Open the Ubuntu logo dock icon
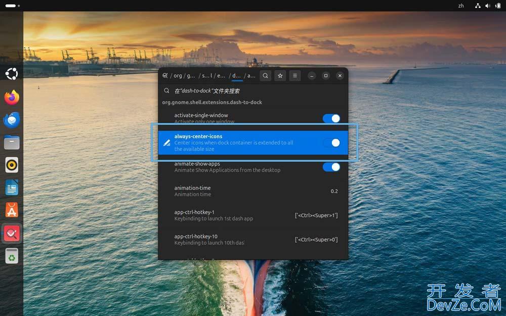 pos(12,74)
